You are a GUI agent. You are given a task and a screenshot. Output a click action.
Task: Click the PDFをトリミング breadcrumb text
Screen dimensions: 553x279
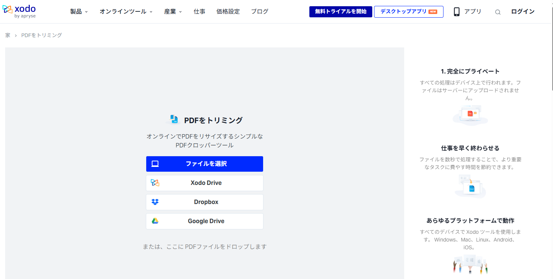[42, 35]
